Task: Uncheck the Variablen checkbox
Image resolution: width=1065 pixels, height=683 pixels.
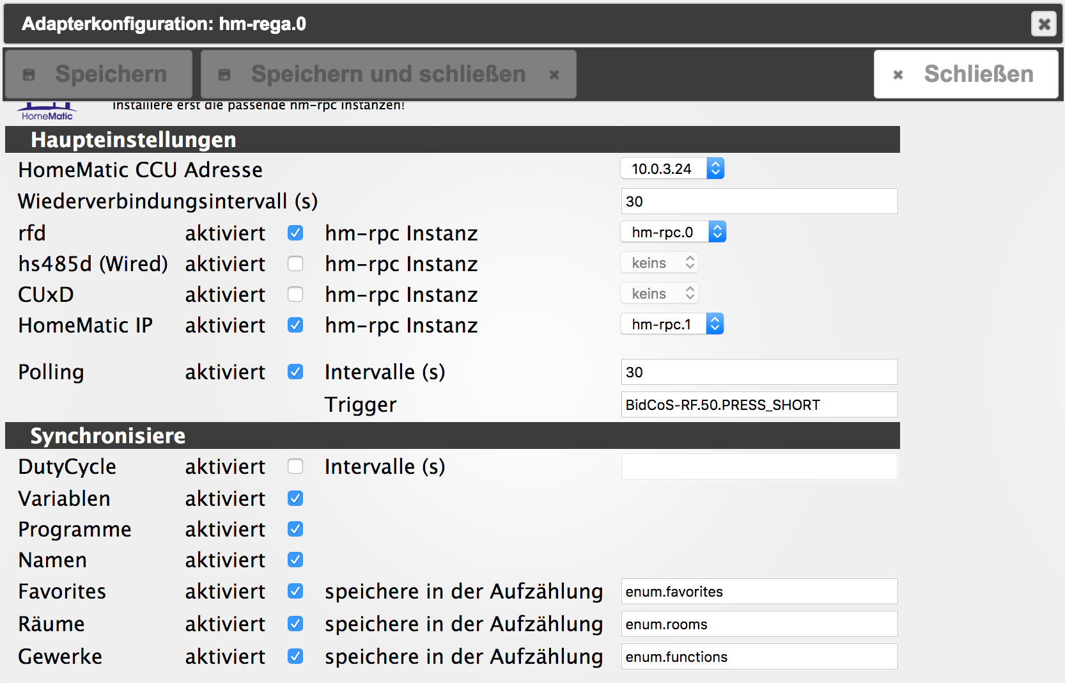Action: pos(295,498)
